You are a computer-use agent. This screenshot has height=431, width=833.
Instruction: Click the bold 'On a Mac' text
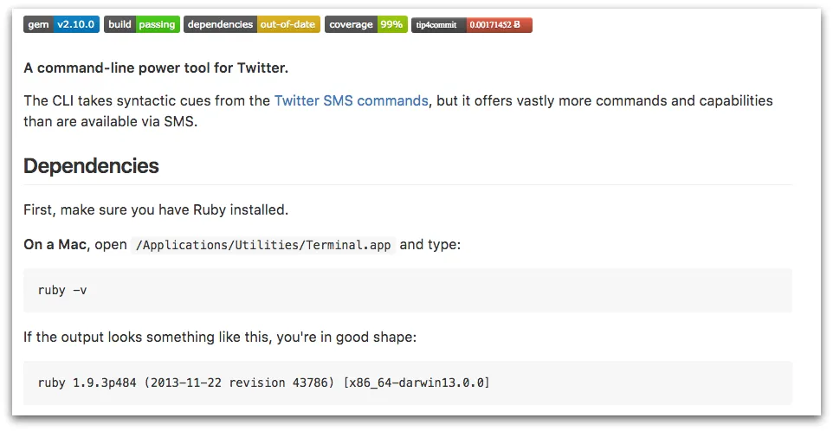[55, 245]
